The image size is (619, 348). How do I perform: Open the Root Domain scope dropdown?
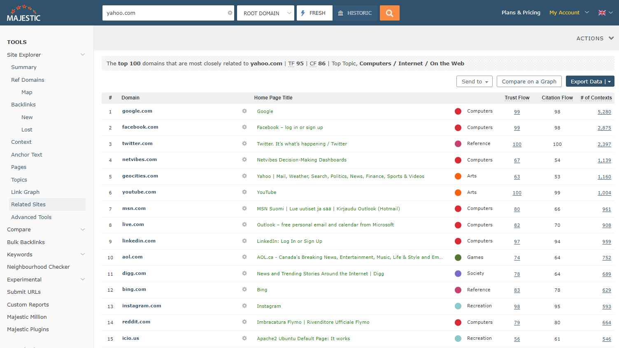coord(265,13)
